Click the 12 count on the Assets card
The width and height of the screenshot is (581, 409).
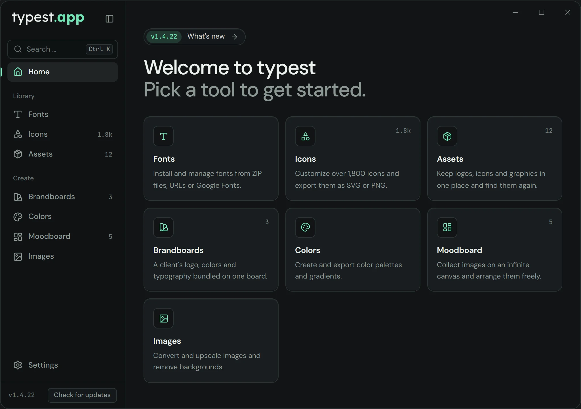click(549, 130)
